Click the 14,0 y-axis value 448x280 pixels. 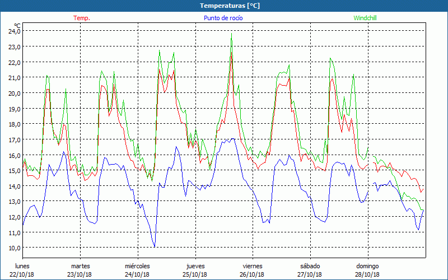[x=15, y=186]
